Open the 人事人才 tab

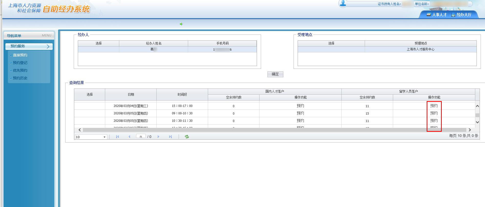tap(436, 15)
